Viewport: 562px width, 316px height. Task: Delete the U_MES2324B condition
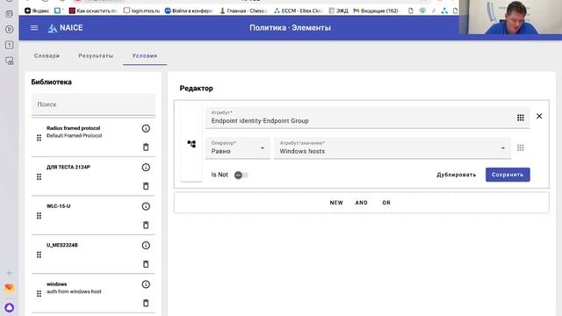pyautogui.click(x=146, y=264)
